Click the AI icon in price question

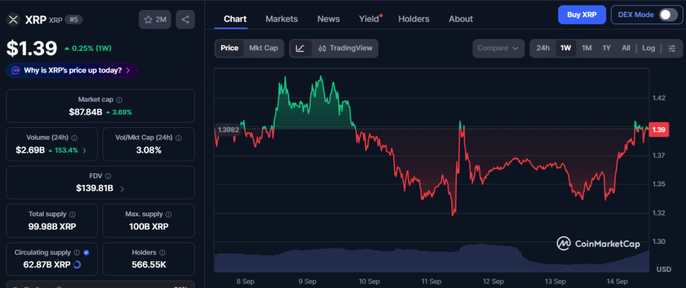(x=16, y=70)
